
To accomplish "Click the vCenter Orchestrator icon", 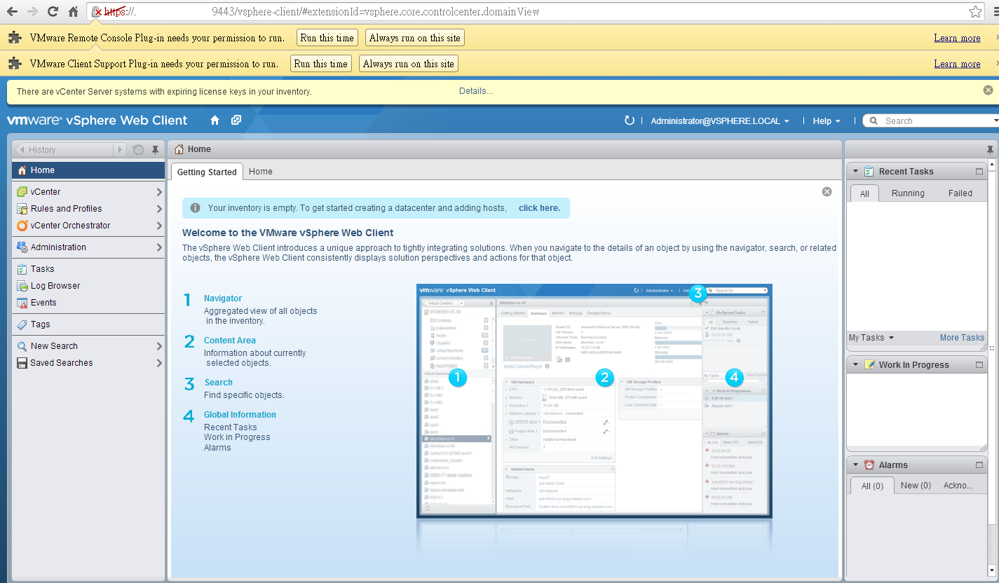I will coord(22,225).
